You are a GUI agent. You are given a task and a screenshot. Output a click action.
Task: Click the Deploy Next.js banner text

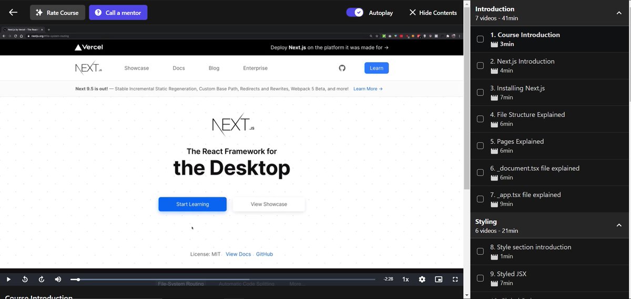[330, 47]
